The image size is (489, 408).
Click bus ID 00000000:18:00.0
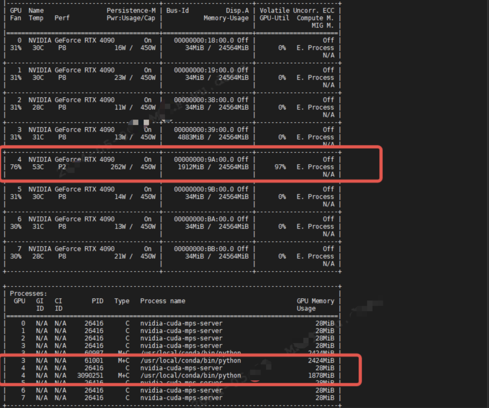click(204, 41)
